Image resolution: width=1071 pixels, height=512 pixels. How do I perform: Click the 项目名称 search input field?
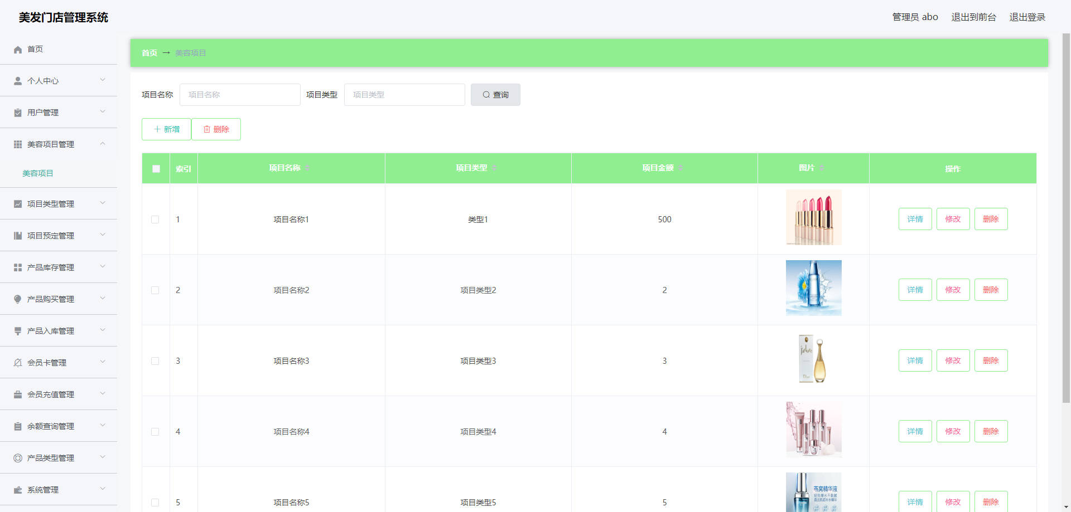tap(240, 95)
